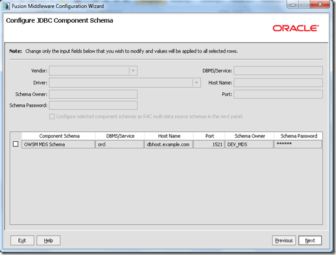Image resolution: width=336 pixels, height=255 pixels.
Task: Click the DBMS/Service input field
Action: 278,71
